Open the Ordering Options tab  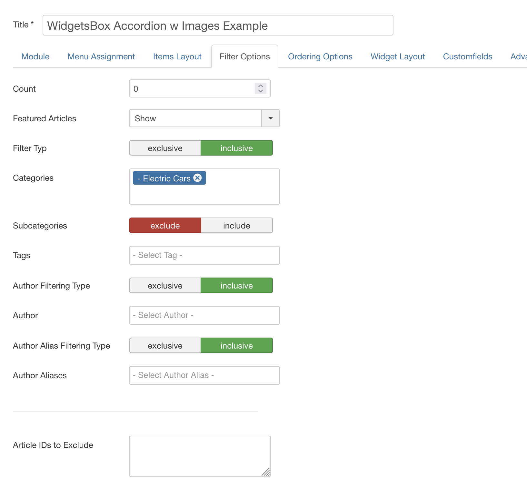tap(320, 56)
